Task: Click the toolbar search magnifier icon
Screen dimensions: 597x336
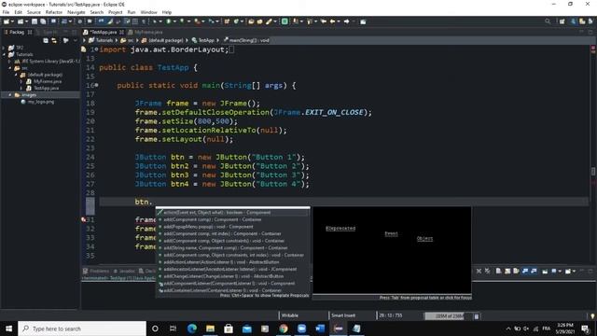Action: tap(548, 21)
